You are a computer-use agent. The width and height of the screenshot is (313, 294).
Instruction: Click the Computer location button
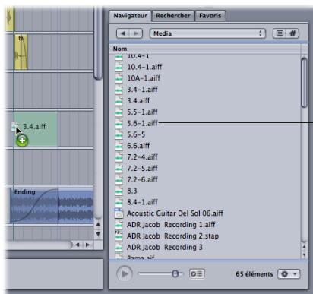[x=280, y=33]
